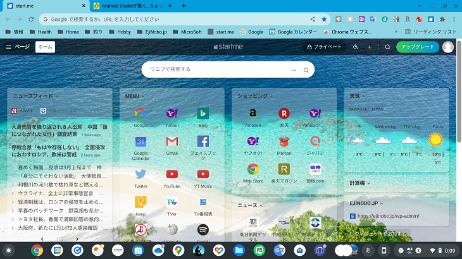
Task: Open the Spotify shortcut icon
Action: (203, 229)
